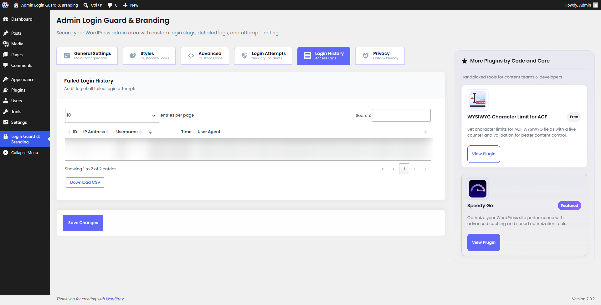This screenshot has width=601, height=305.
Task: Expand the entries per page dropdown
Action: tap(112, 115)
